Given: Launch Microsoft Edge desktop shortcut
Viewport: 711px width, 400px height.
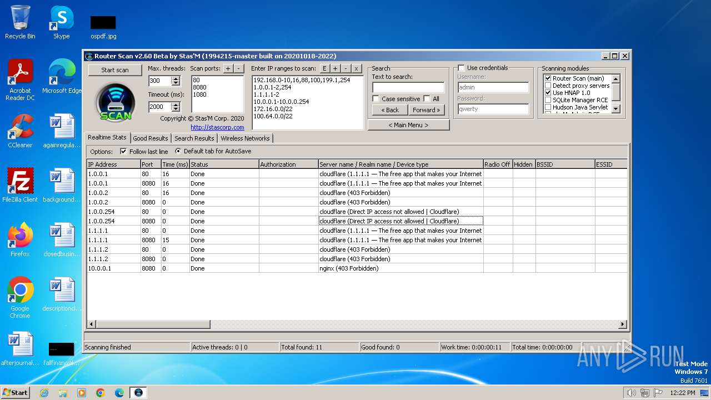Looking at the screenshot, I should [62, 77].
